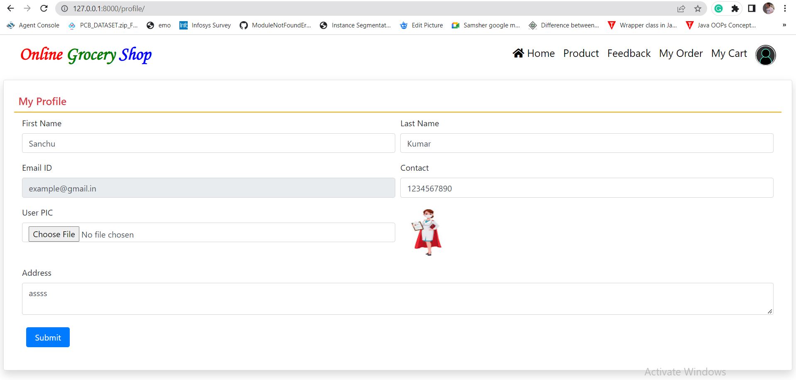Submit the profile form
The width and height of the screenshot is (796, 380).
coord(48,337)
